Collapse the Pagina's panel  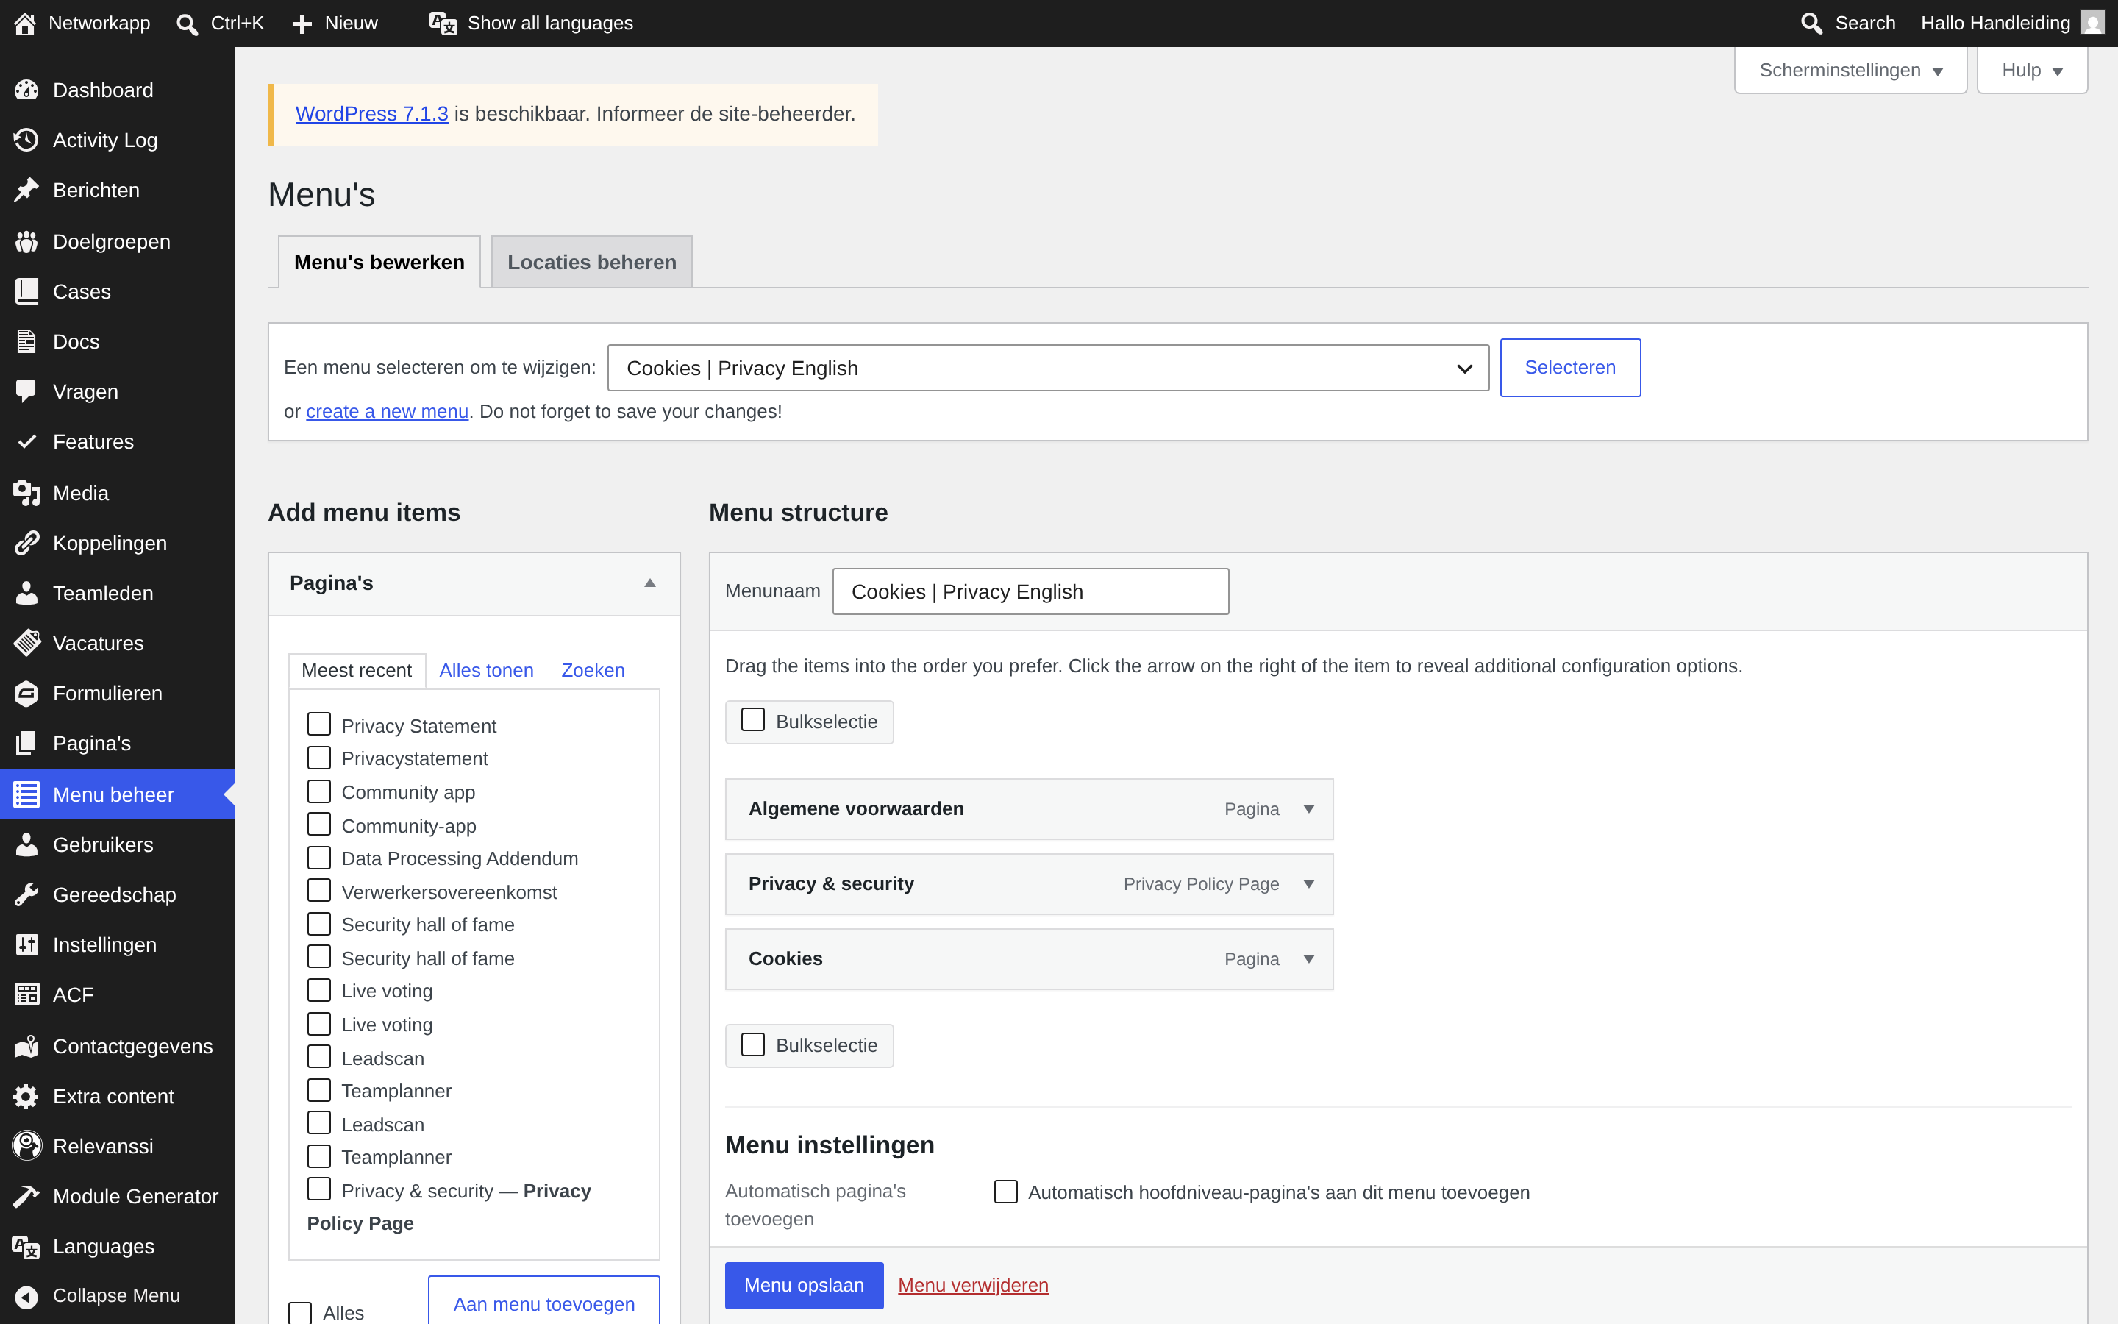point(649,583)
